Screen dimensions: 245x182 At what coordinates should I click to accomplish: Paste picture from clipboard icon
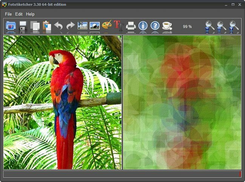(47, 26)
